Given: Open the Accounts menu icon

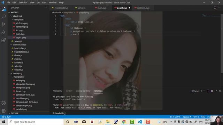Looking at the screenshot, I should coord(3,103).
